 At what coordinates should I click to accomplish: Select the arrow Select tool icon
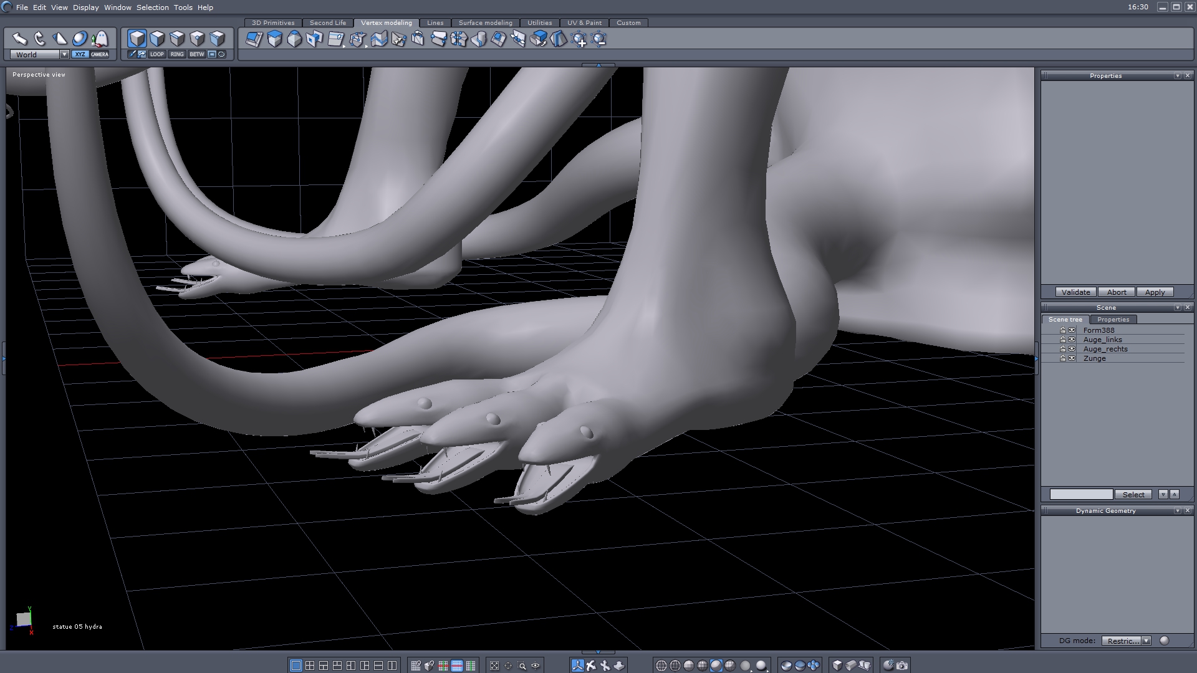coord(20,39)
